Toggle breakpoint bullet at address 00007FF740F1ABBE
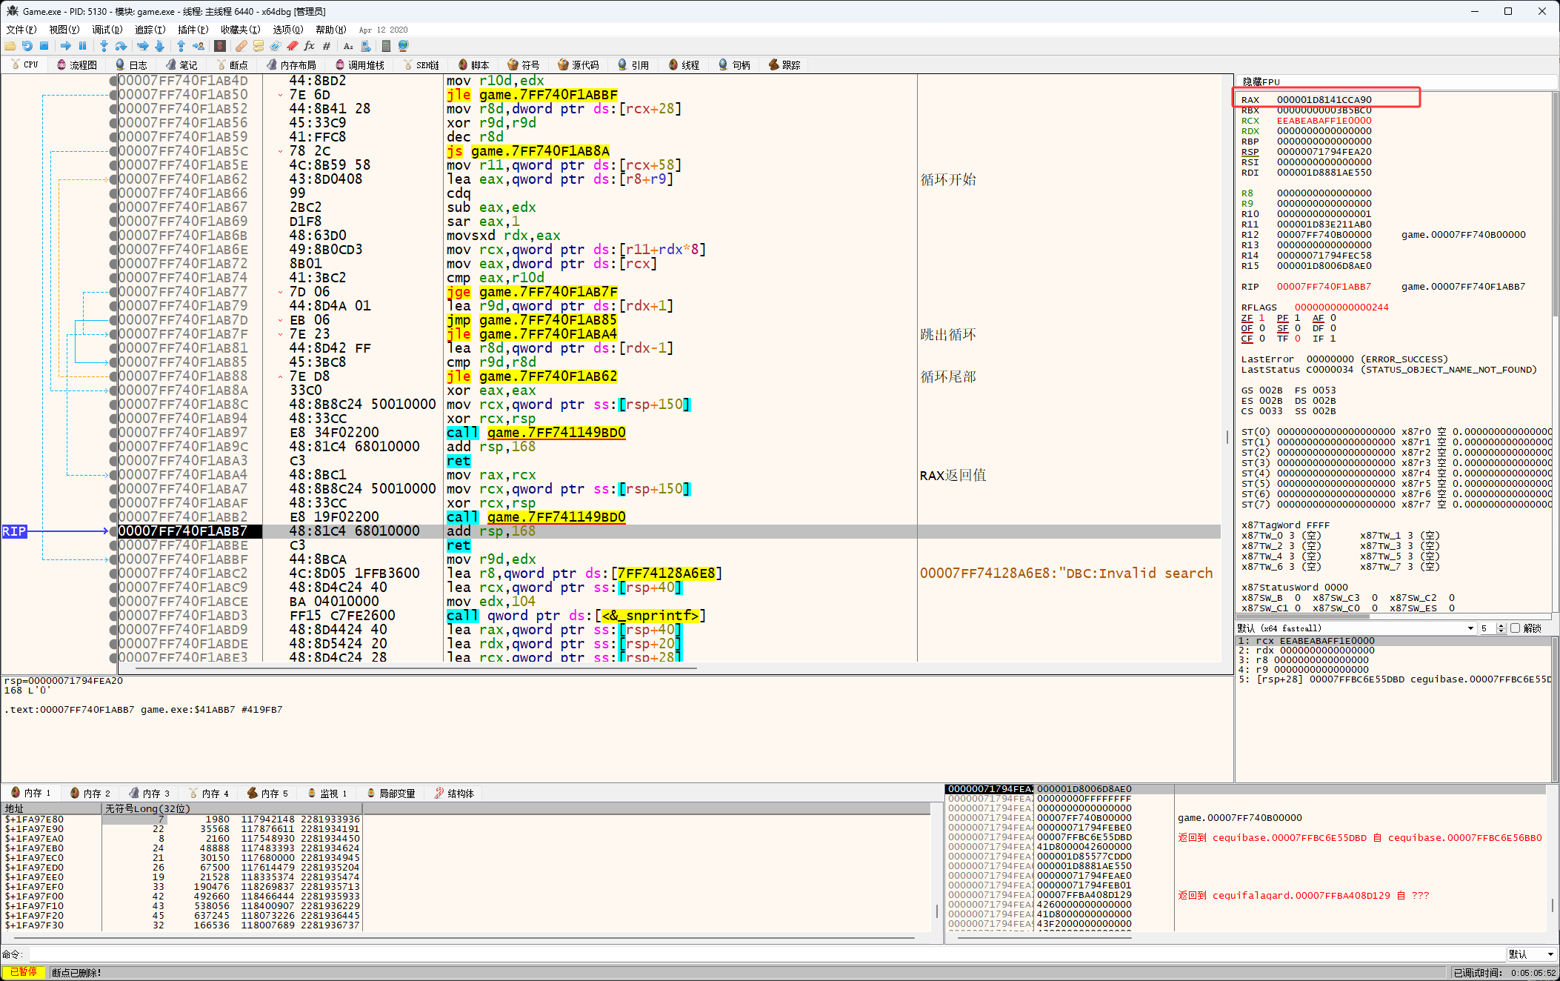Viewport: 1560px width, 981px height. 113,545
